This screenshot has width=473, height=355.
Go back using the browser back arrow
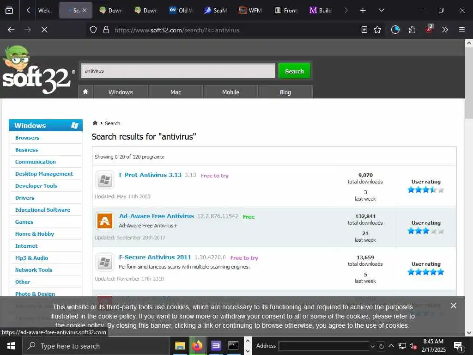click(x=11, y=30)
